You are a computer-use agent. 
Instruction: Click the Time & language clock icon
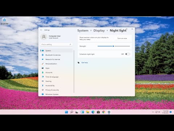pos(43,77)
